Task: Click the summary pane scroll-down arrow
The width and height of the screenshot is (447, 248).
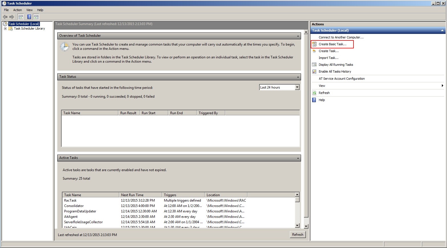Action: (306, 226)
